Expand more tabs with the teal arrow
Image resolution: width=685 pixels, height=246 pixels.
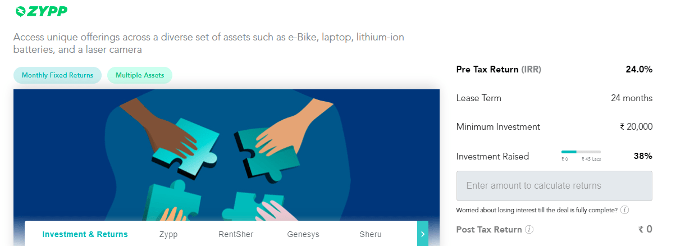[x=423, y=233]
